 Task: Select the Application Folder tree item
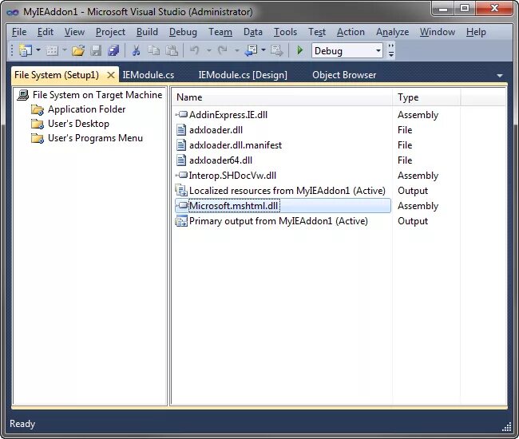87,109
